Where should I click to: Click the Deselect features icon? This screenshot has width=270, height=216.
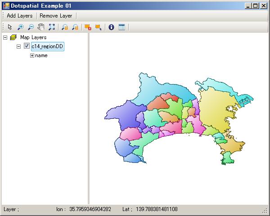pyautogui.click(x=88, y=27)
